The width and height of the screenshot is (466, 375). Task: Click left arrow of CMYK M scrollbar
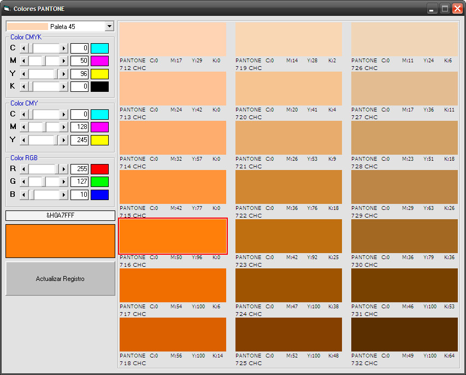click(24, 61)
